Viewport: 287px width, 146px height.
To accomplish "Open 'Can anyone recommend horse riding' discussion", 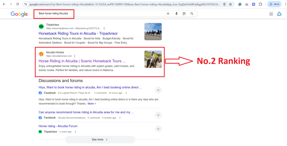I will (86, 112).
